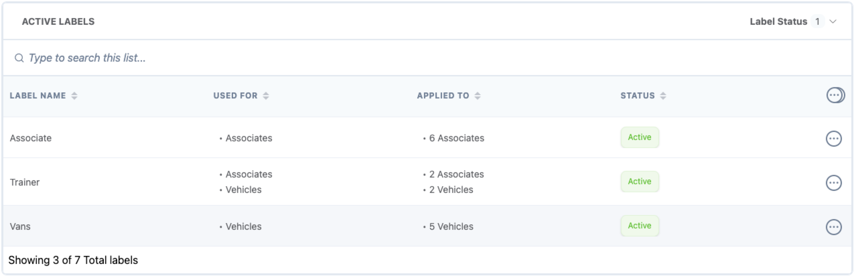Open the Label Status filter
854x276 pixels.
[778, 22]
